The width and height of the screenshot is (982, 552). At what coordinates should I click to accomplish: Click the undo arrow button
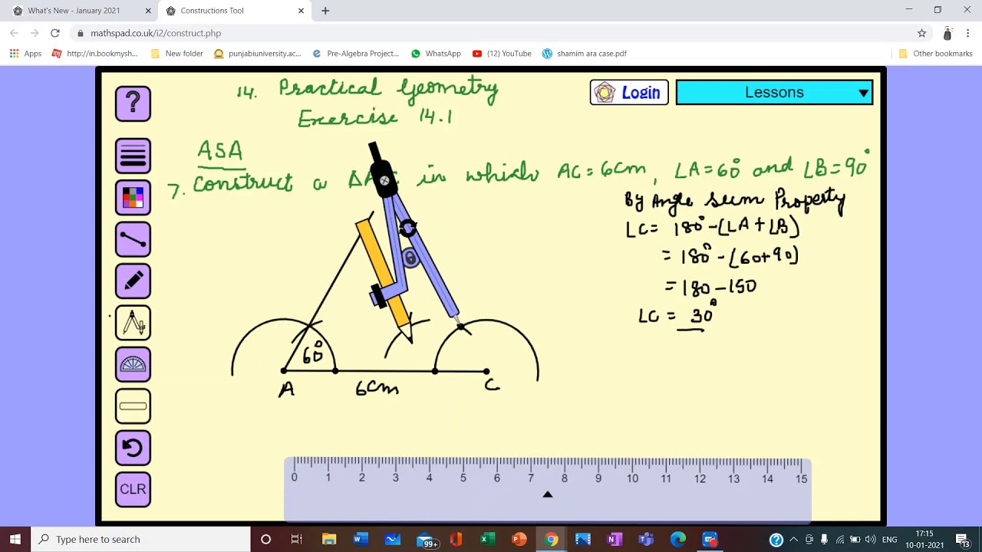(133, 447)
